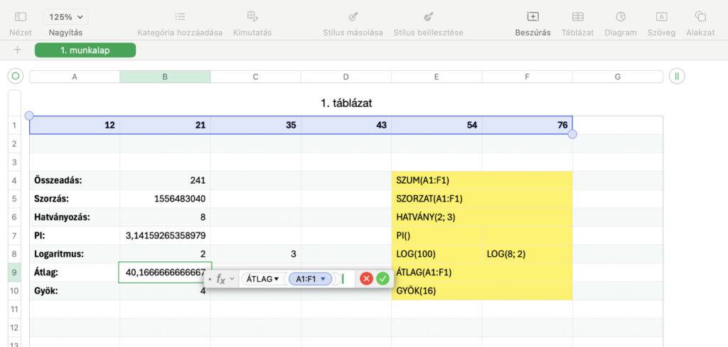
Task: Select column B header
Action: pyautogui.click(x=165, y=77)
